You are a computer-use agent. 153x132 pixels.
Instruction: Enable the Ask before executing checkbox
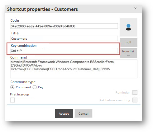[x=135, y=100]
